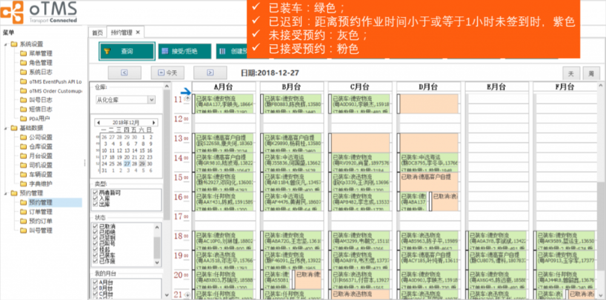Image resolution: width=606 pixels, height=300 pixels.
Task: Switch to the 首页 tab
Action: click(97, 32)
